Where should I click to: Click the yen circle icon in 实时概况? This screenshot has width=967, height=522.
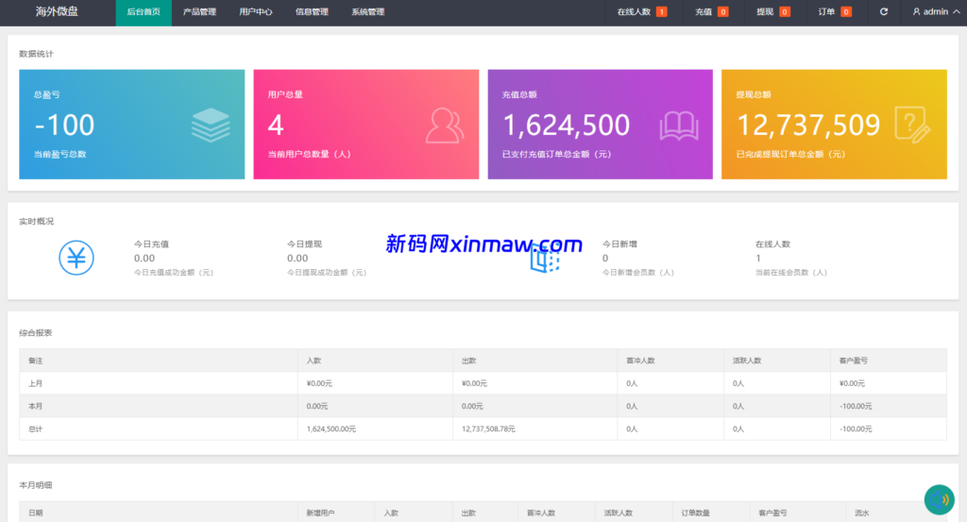(76, 258)
